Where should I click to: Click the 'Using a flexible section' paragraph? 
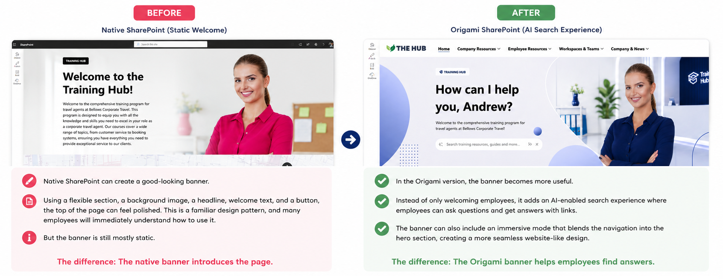tap(181, 210)
